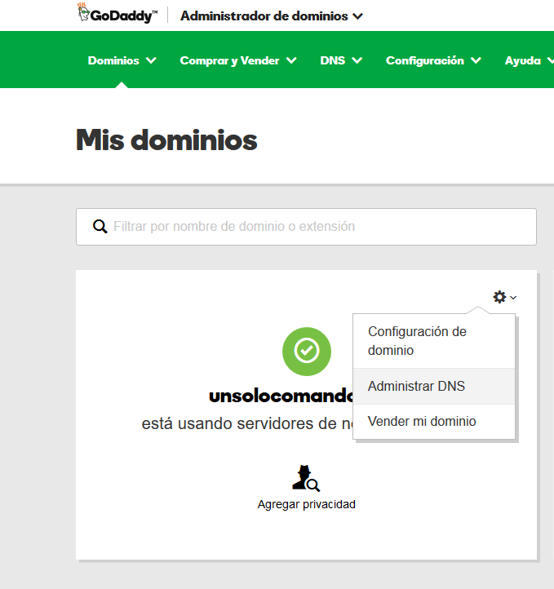
Task: Choose Administrar DNS in the gear menu
Action: tap(434, 386)
